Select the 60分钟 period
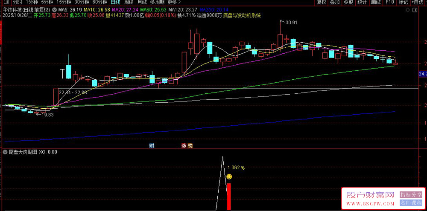The width and height of the screenshot is (427, 211). pyautogui.click(x=99, y=2)
